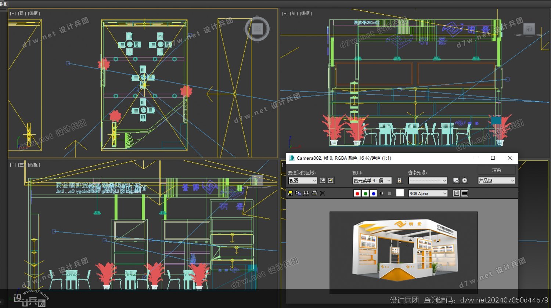Screen dimensions: 551x308
Task: Open the 视图 area-to-render dropdown
Action: (x=303, y=181)
